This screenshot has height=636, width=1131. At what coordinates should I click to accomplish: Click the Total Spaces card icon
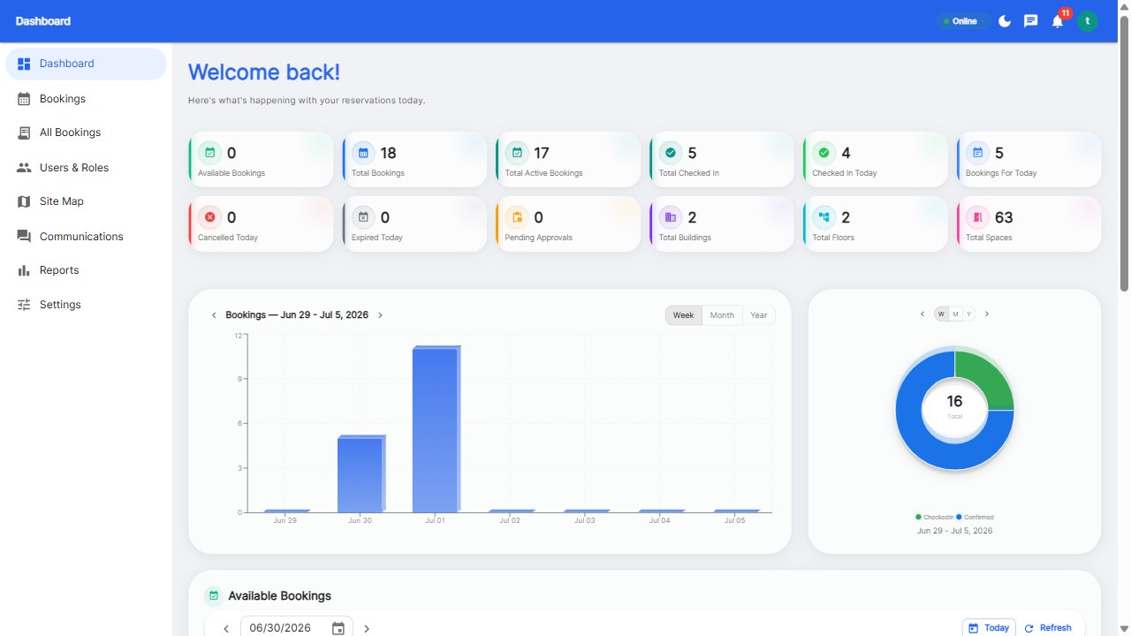(978, 217)
